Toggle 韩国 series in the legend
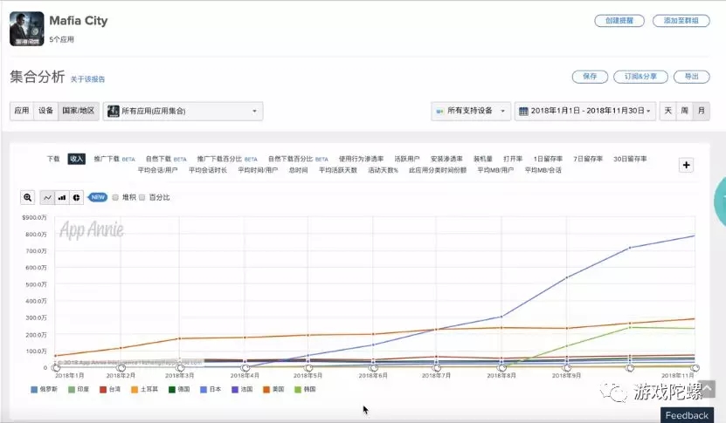This screenshot has height=423, width=726. point(305,389)
